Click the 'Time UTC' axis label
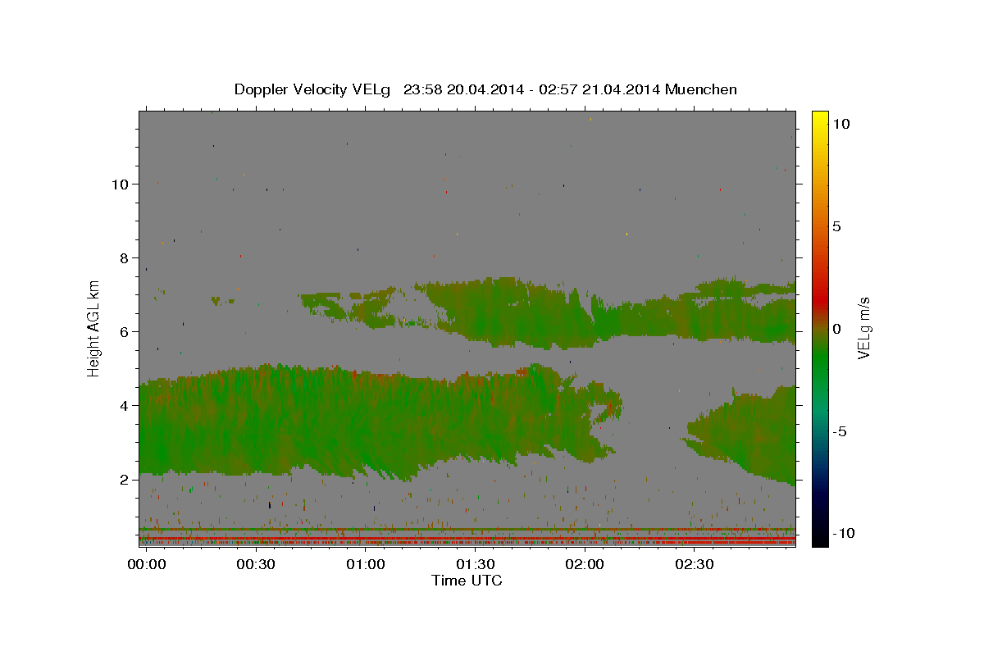This screenshot has height=656, width=984. click(x=467, y=581)
